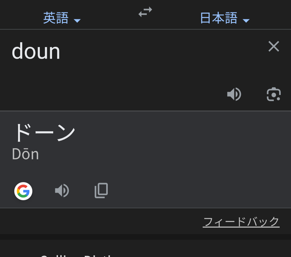Tap the Google logo icon

23,191
